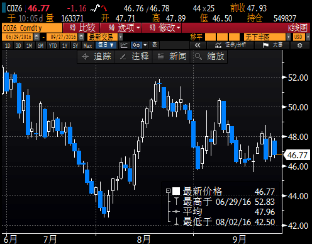Viewport: 312px width, 244px height.
Task: Click the 44.00 y-axis label
Action: (x=298, y=196)
